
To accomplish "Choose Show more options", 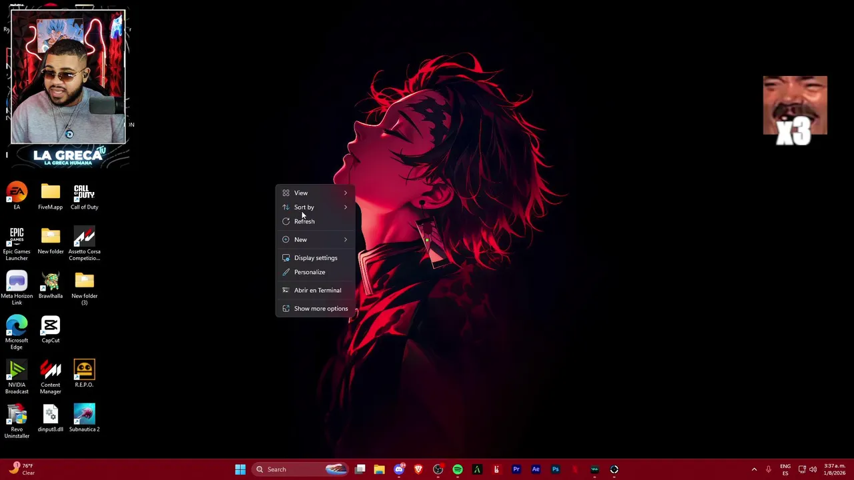I will pyautogui.click(x=315, y=309).
